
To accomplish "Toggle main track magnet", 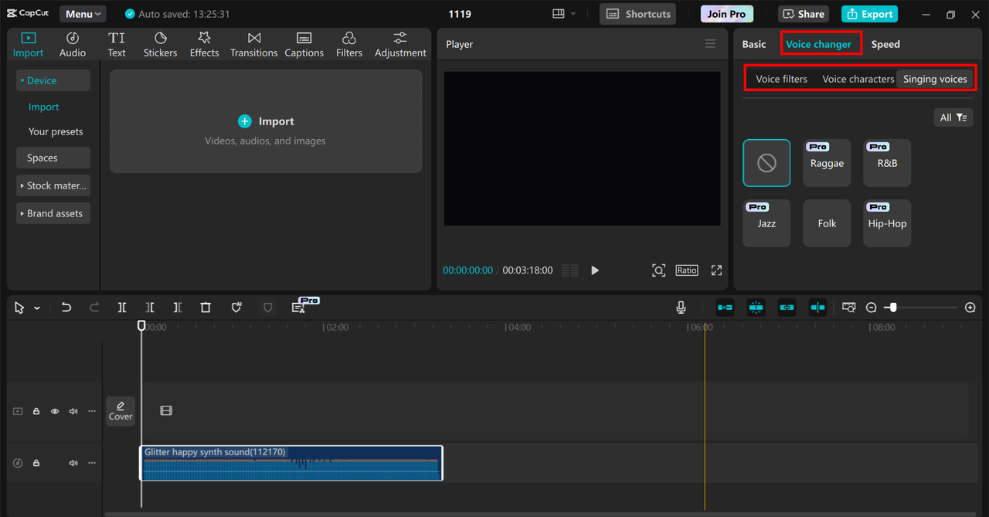I will click(725, 308).
